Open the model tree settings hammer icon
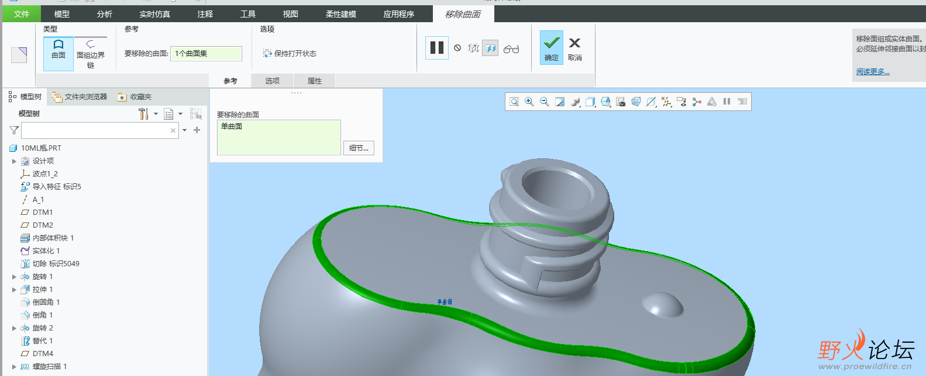The height and width of the screenshot is (376, 926). click(143, 114)
